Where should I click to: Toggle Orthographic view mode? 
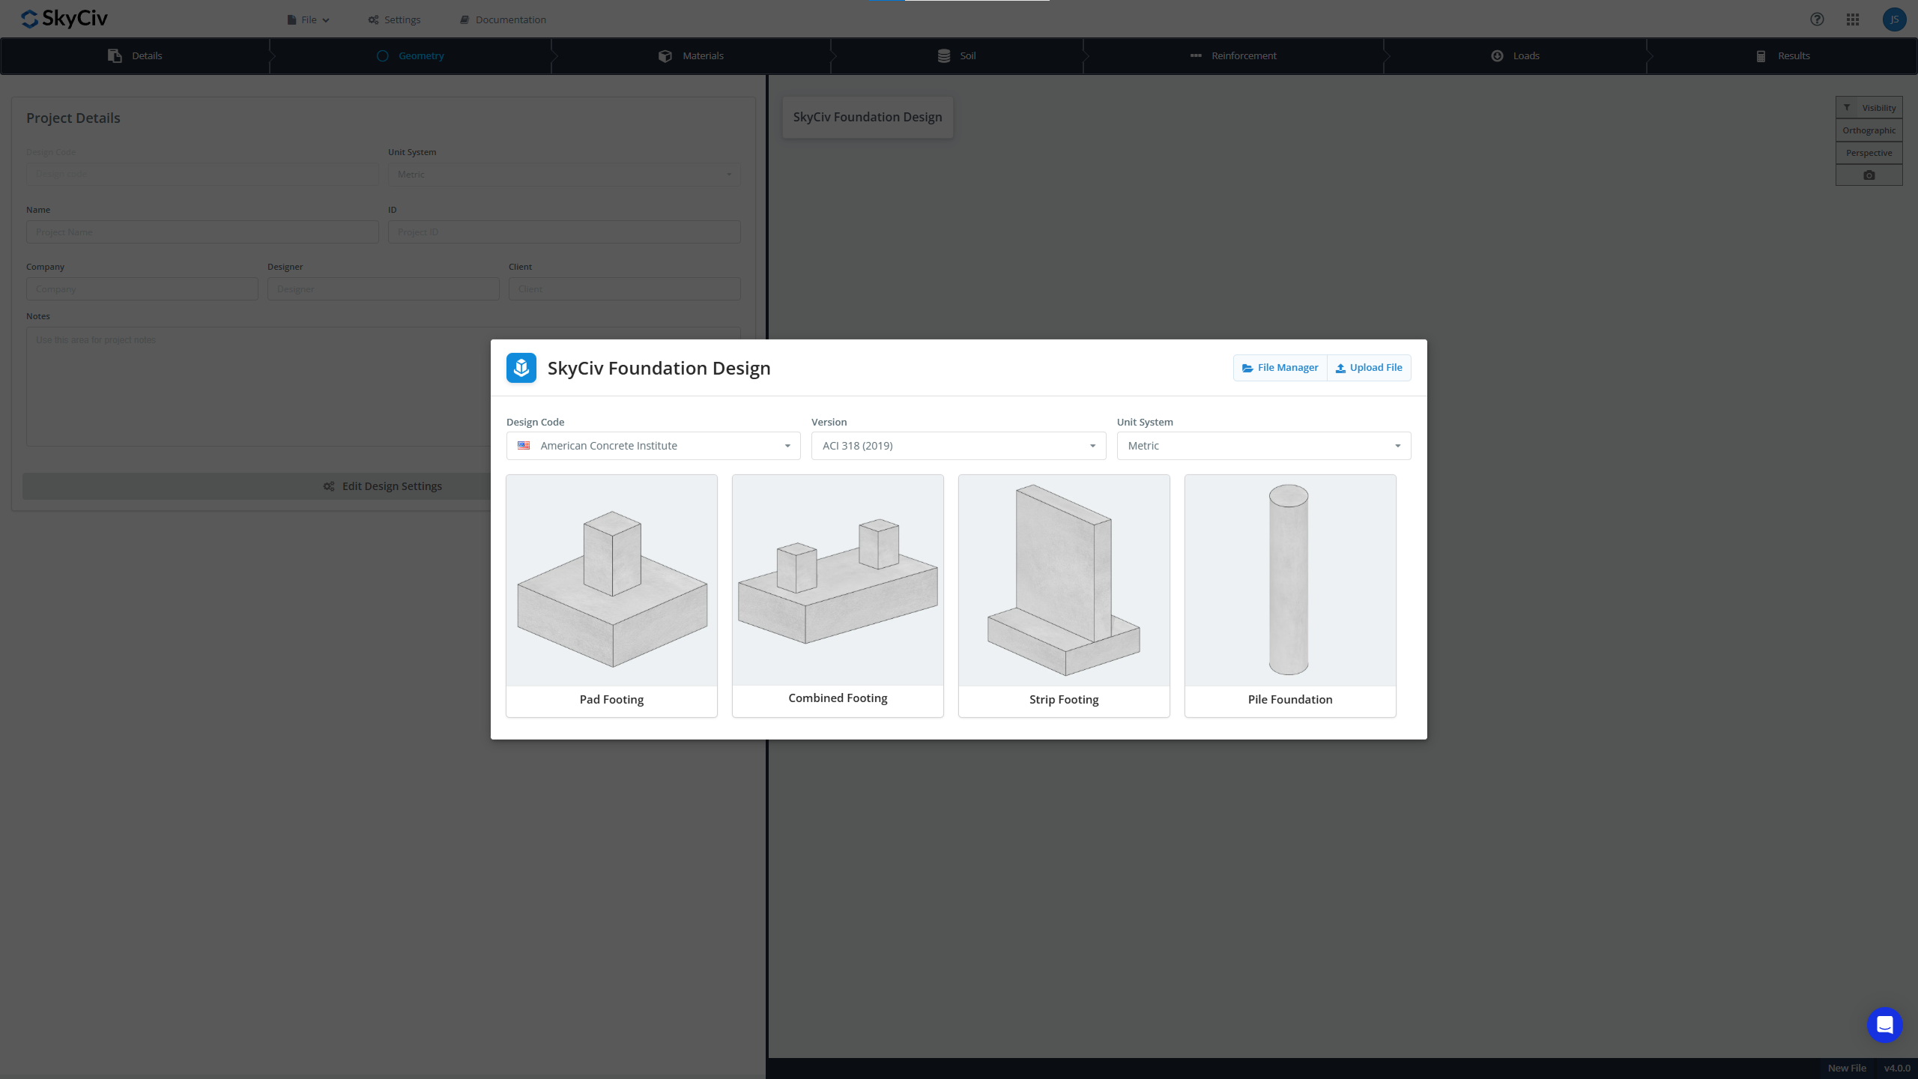pyautogui.click(x=1869, y=130)
